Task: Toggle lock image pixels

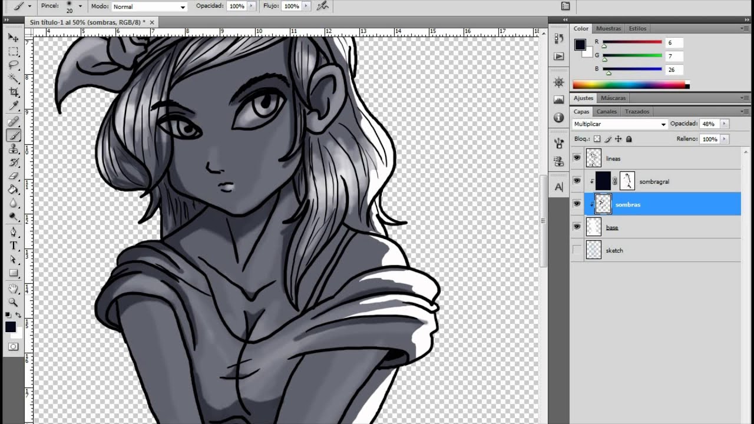Action: [607, 139]
